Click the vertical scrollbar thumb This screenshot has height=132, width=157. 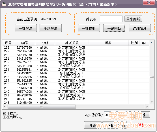(x=152, y=77)
